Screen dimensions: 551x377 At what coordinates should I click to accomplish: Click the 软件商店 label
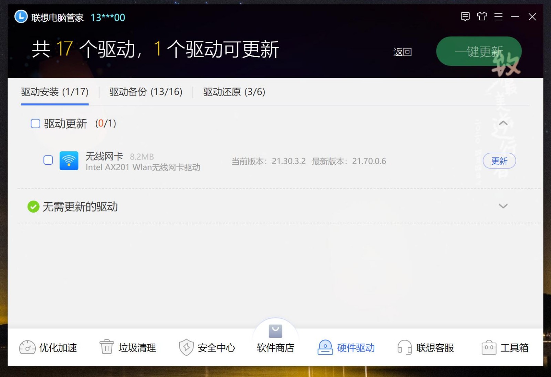coord(275,348)
